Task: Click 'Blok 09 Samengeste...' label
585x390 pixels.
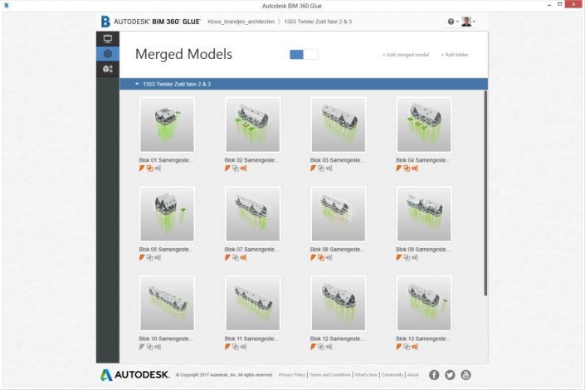Action: (423, 249)
